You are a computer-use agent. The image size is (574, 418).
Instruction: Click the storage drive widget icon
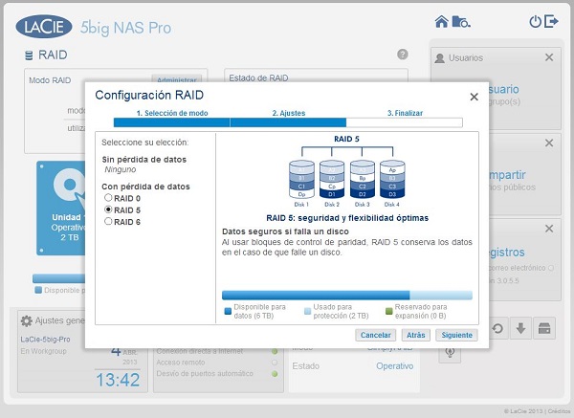pyautogui.click(x=544, y=328)
